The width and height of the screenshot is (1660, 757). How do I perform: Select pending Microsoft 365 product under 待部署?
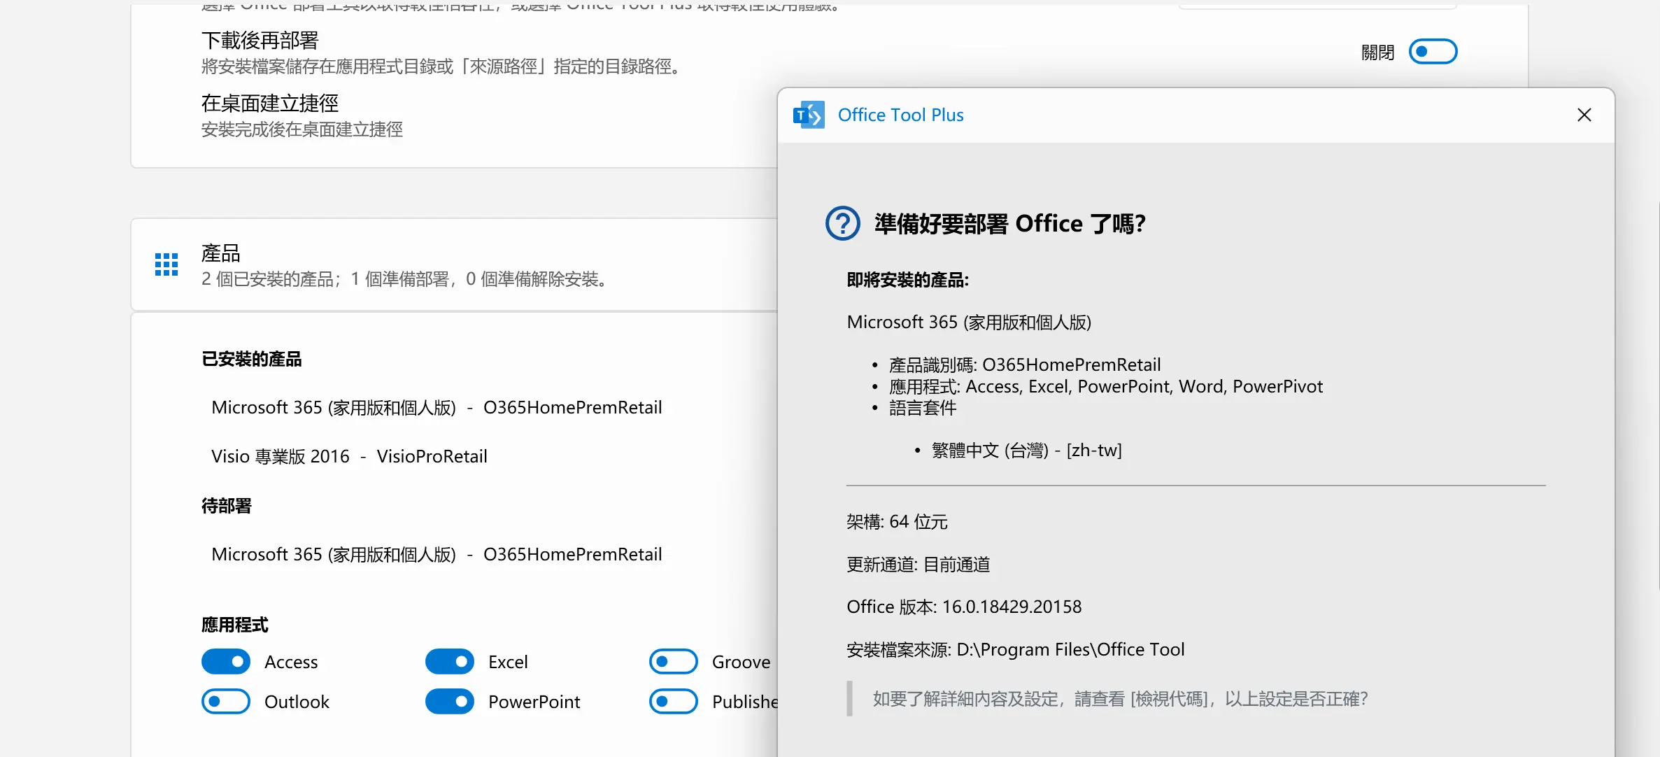tap(437, 555)
